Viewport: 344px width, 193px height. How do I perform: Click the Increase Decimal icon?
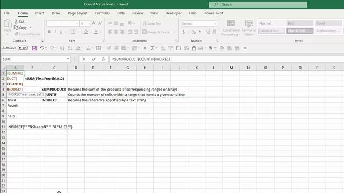pyautogui.click(x=208, y=32)
